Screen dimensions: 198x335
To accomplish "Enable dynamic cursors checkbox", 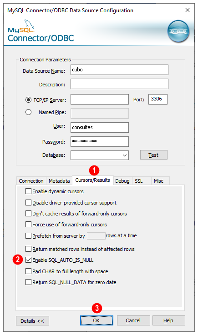I will click(x=28, y=191).
